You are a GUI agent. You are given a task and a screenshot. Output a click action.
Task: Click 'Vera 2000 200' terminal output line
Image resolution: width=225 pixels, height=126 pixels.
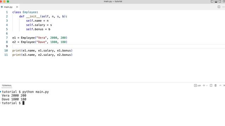point(14,96)
